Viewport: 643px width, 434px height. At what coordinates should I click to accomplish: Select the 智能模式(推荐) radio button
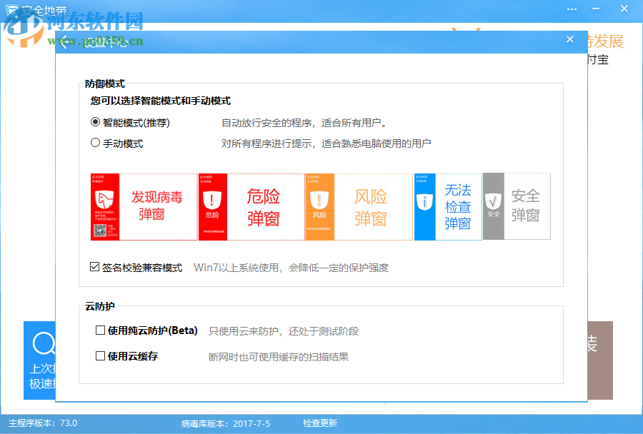click(x=94, y=122)
